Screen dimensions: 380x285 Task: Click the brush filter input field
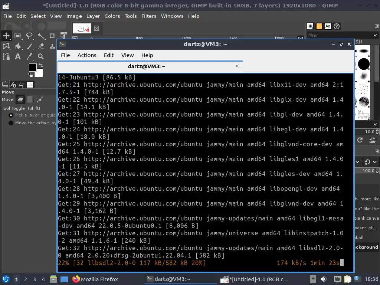pos(339,35)
